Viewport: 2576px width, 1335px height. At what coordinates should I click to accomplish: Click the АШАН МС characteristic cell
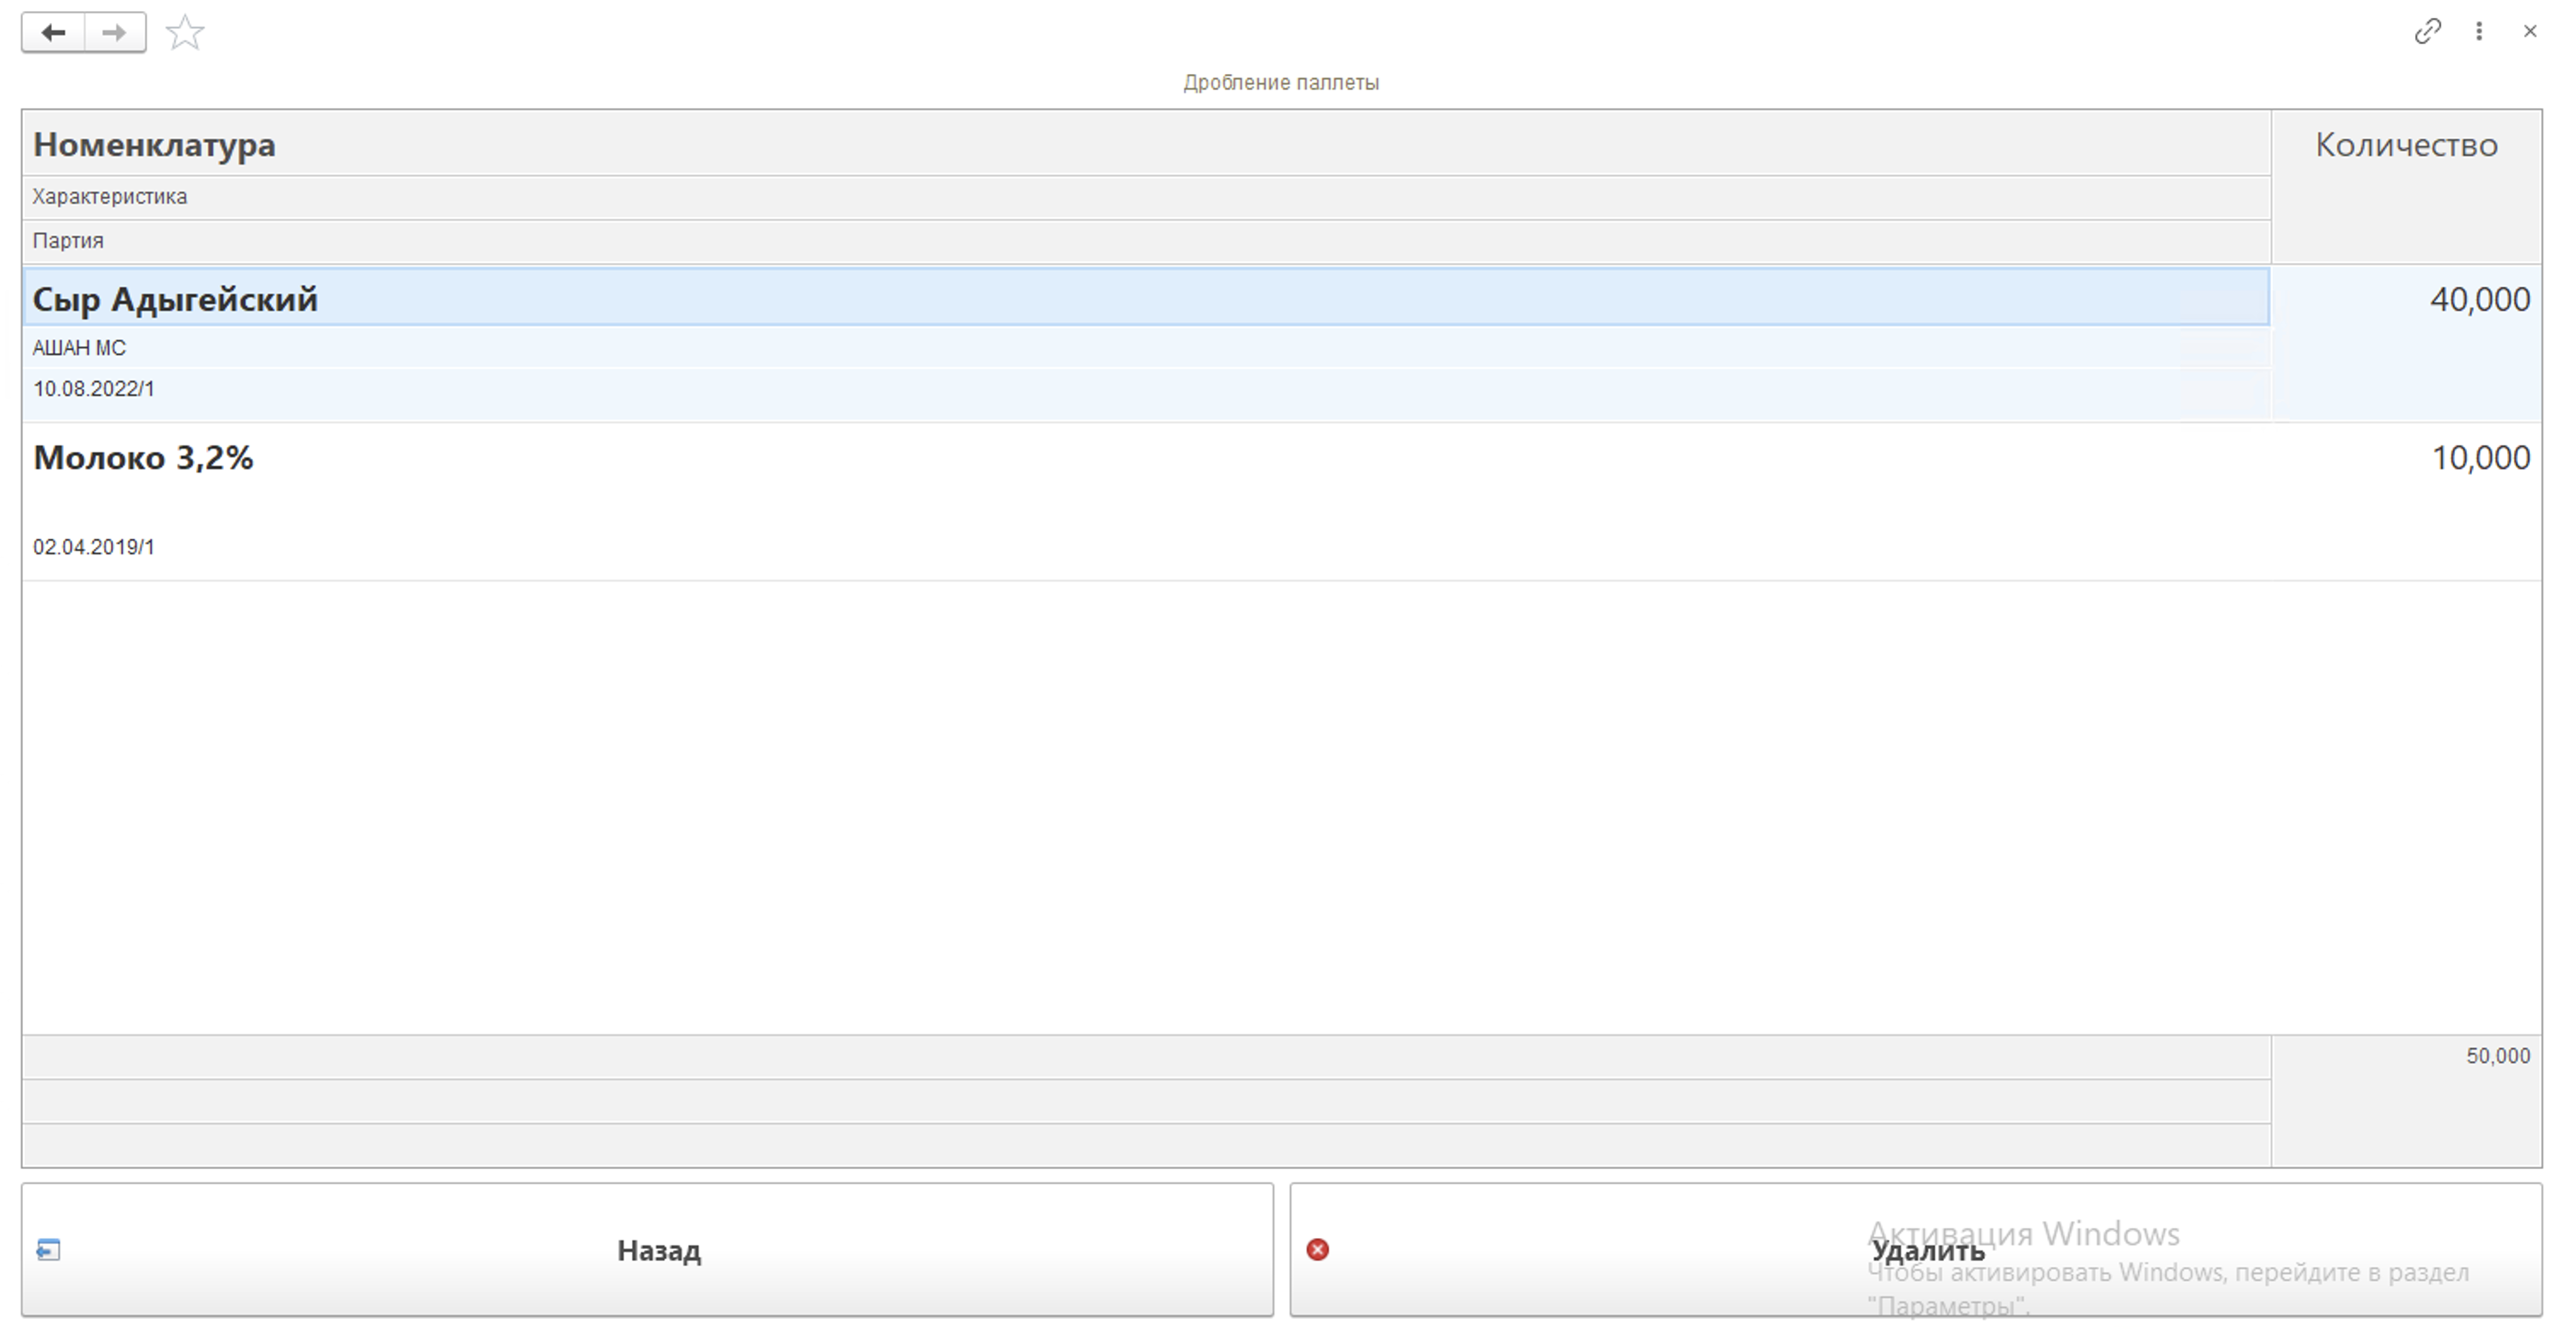[x=79, y=347]
